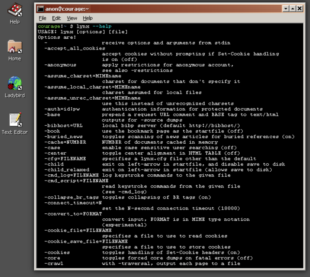Click 'see also -restrictions' line
Viewport: 310px width, 277px height.
(x=137, y=70)
